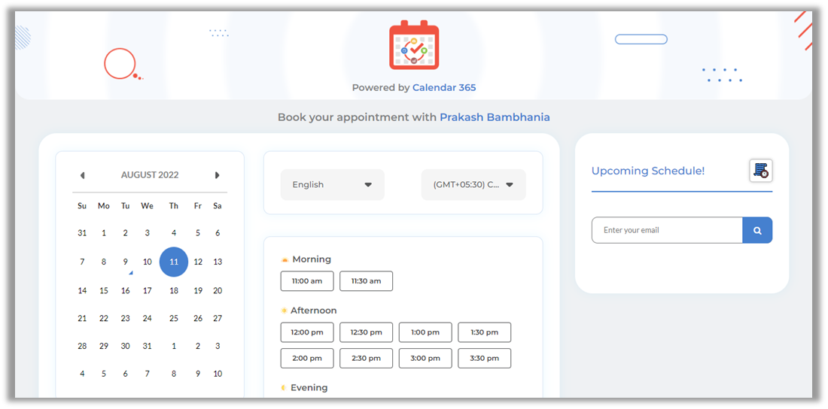Open the Calendar 365 link
The image size is (828, 409).
444,87
